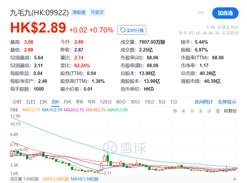This screenshot has height=183, width=247.
Task: Move chart right with chevron icon
Action: pyautogui.click(x=209, y=111)
